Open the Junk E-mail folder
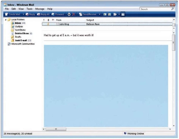The image size is (179, 139). point(21,41)
